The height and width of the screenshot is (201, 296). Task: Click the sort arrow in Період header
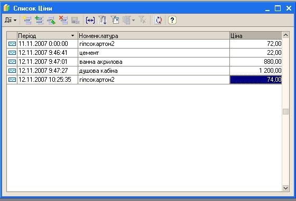click(73, 35)
